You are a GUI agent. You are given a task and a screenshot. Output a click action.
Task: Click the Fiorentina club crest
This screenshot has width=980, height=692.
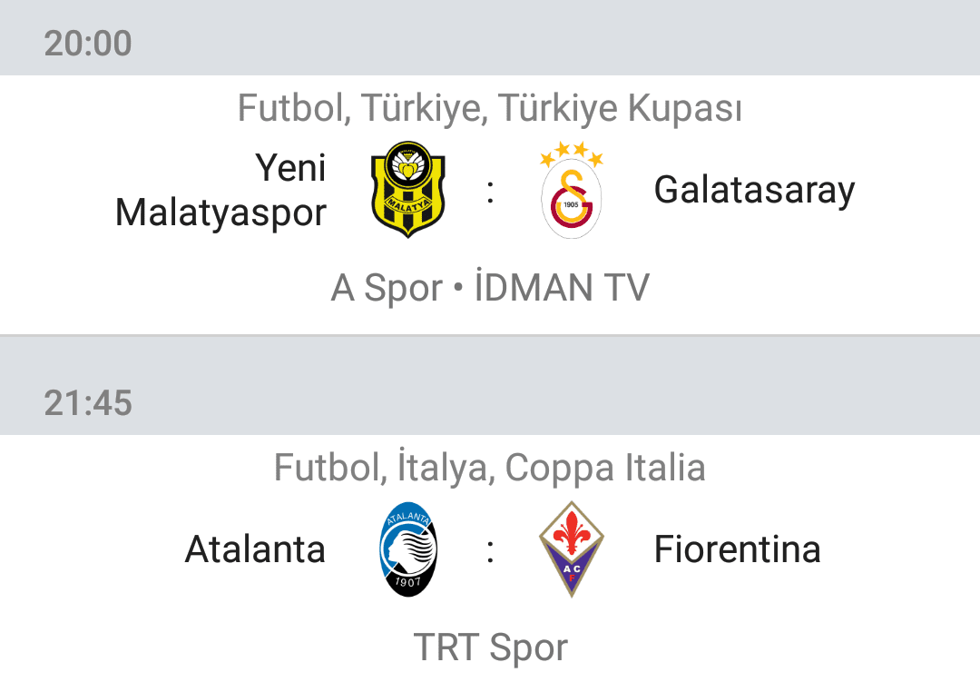(572, 549)
